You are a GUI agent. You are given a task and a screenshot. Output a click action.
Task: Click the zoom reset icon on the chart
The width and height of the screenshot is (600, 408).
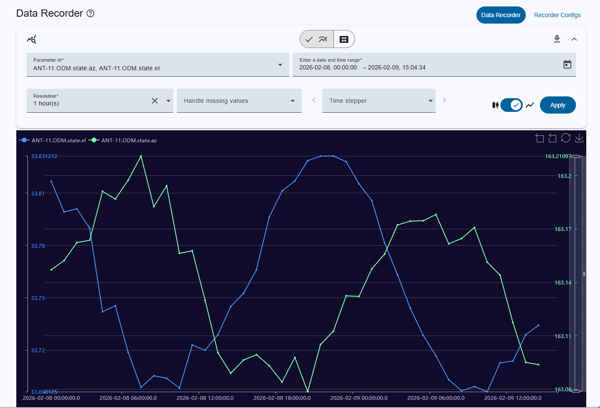pos(552,138)
